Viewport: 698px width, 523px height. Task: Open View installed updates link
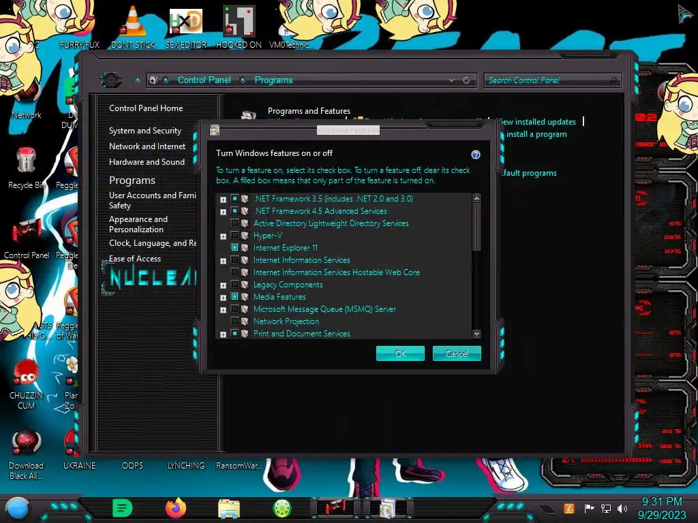[x=536, y=122]
